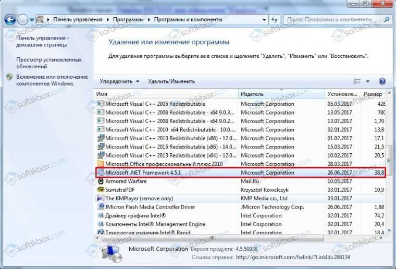This screenshot has width=396, height=269.
Task: Select 'Microsoft Office профессиональный плюс 2010' row
Action: (x=240, y=164)
